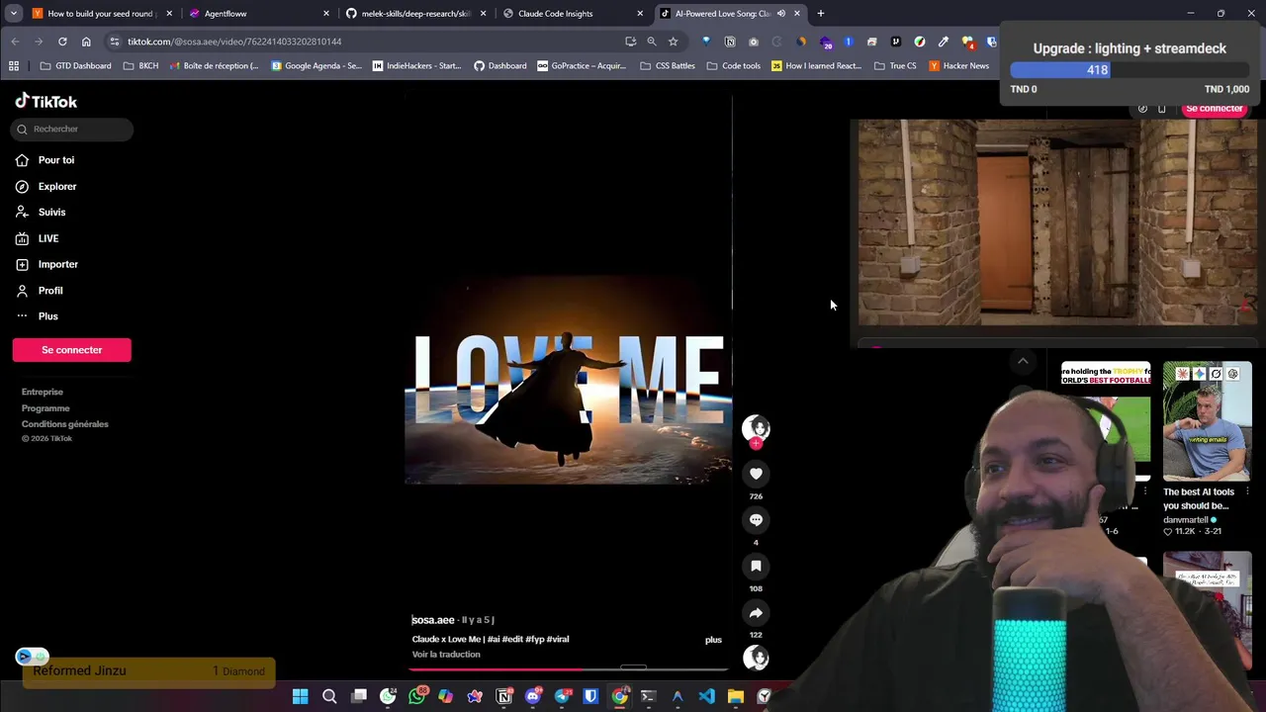Open Discord from the taskbar
This screenshot has width=1266, height=712.
(x=533, y=697)
